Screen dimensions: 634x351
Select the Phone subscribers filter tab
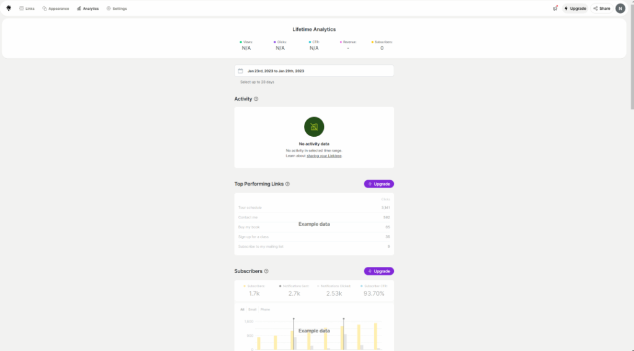(x=265, y=310)
